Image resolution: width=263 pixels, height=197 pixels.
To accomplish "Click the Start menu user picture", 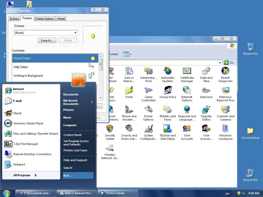I will [x=78, y=80].
